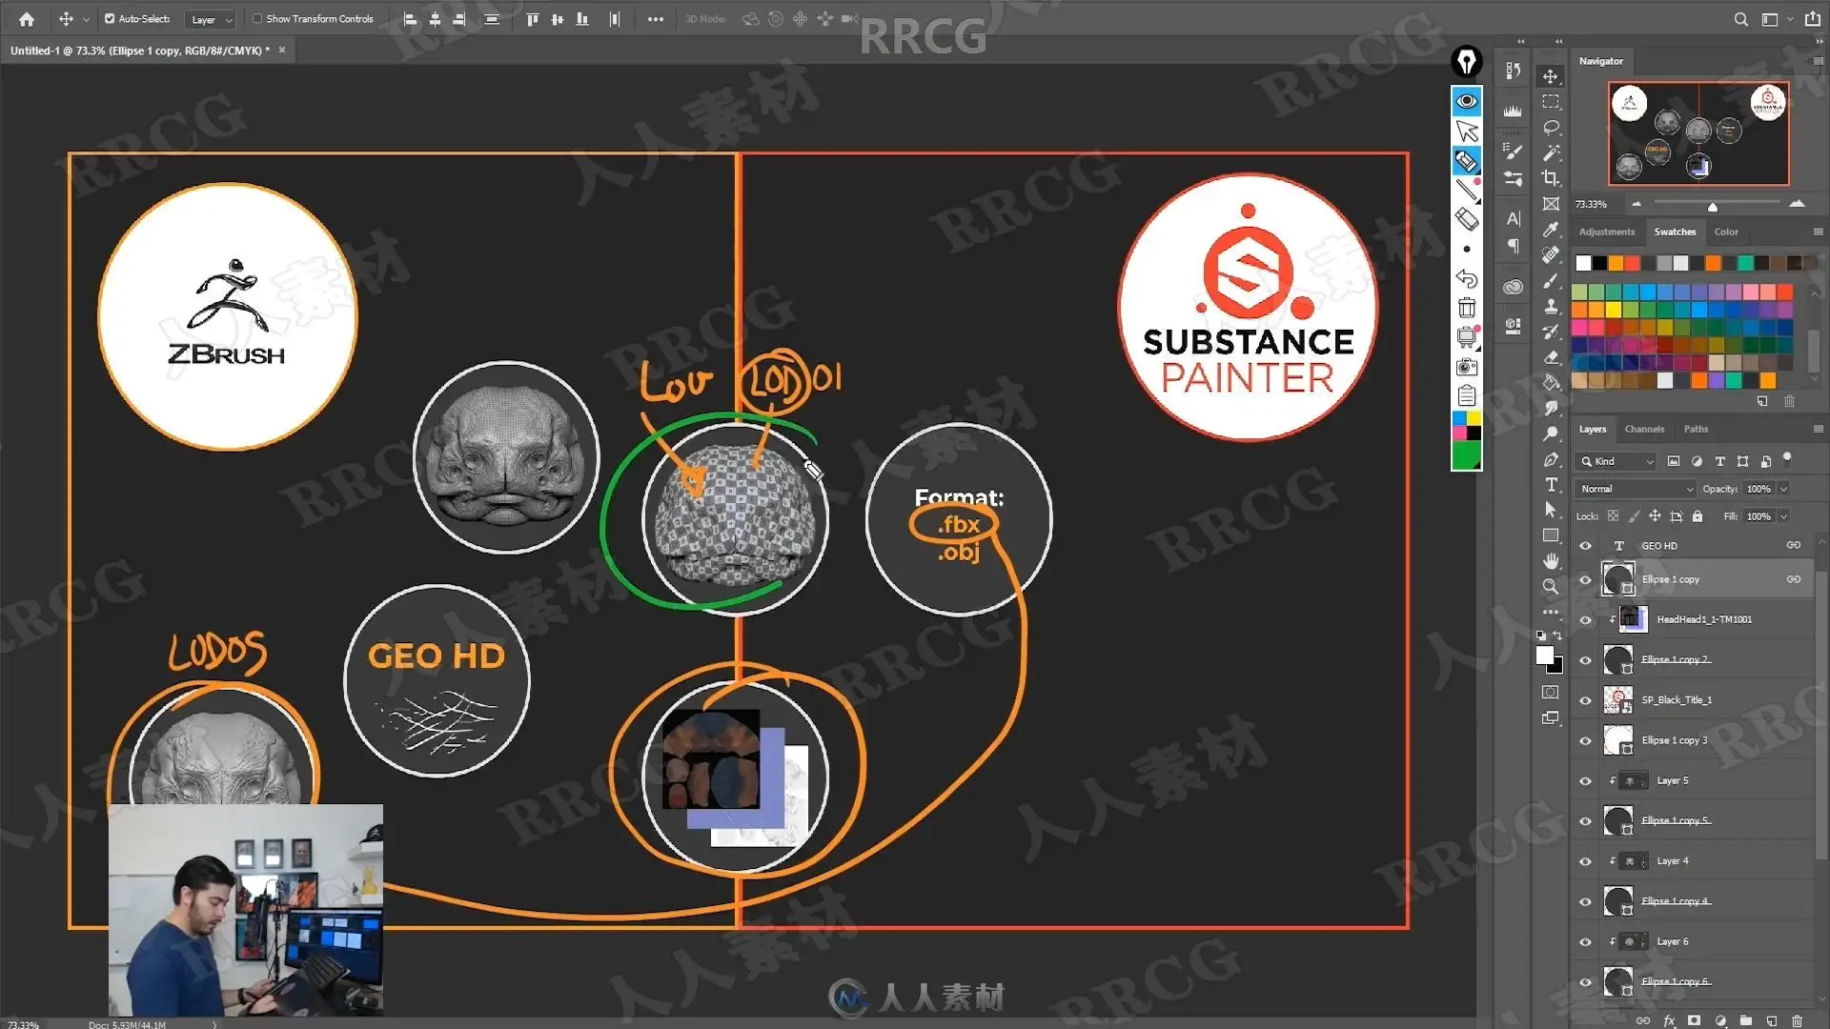Screen dimensions: 1830x1029
Task: Adjust the Navigator zoom slider
Action: click(1713, 207)
